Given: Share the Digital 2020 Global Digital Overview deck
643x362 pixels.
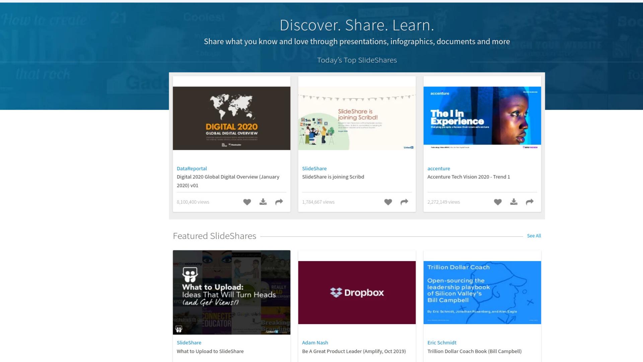Looking at the screenshot, I should pyautogui.click(x=279, y=202).
